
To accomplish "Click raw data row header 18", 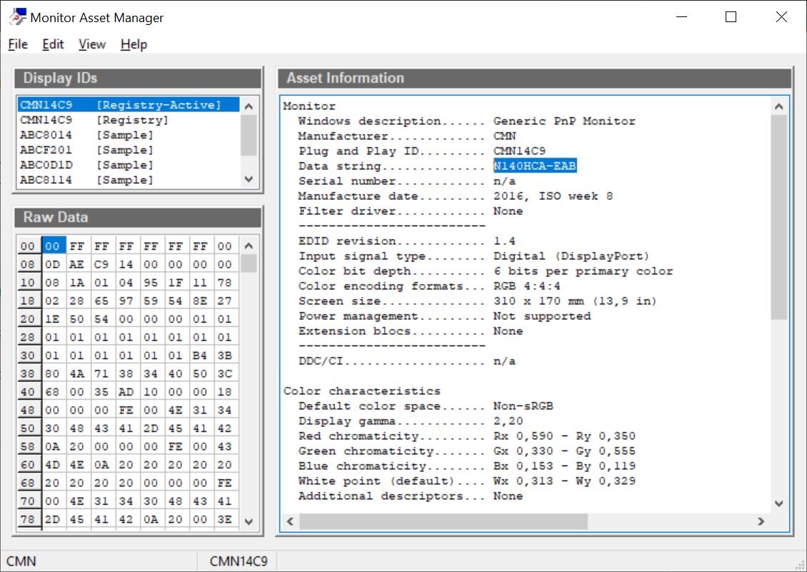I will [x=28, y=301].
